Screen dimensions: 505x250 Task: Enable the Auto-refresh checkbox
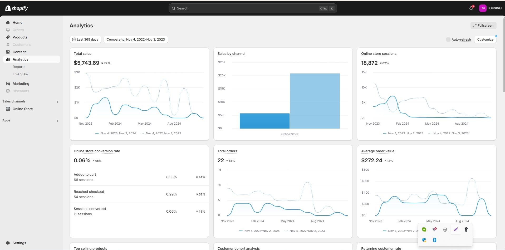click(x=448, y=40)
